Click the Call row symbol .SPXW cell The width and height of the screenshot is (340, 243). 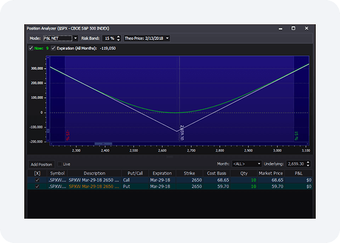57,180
